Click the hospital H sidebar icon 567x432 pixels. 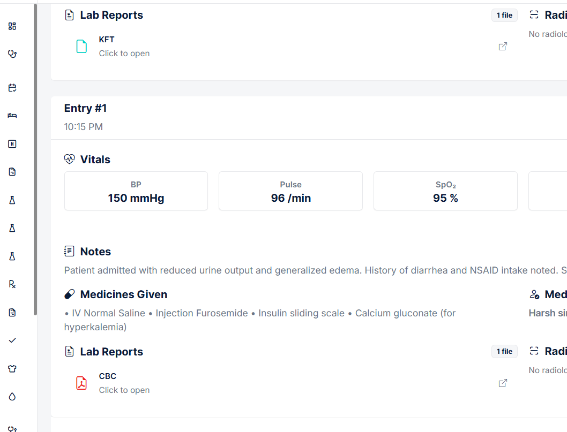12,143
